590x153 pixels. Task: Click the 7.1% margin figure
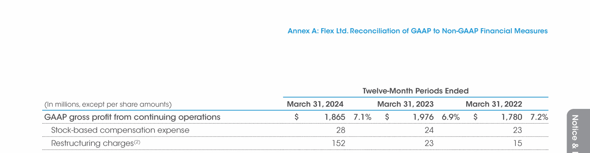pyautogui.click(x=362, y=118)
